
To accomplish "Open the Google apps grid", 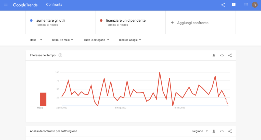I will (246, 5).
